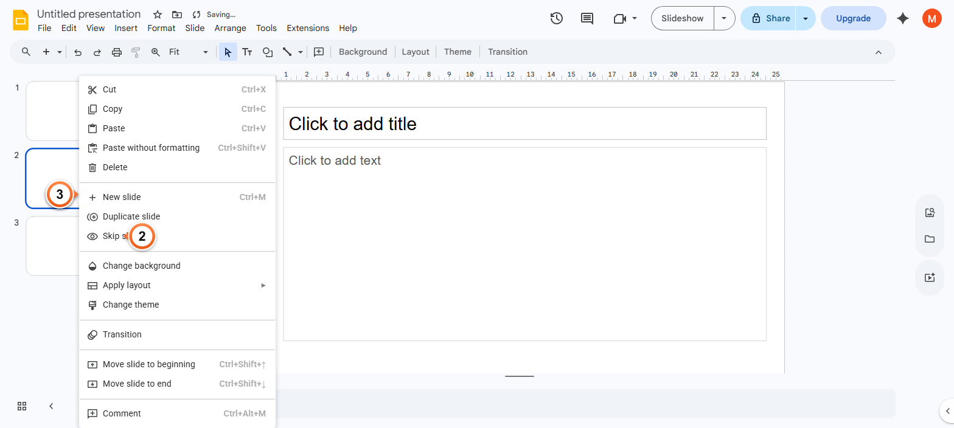Click the Move to folder icon

tap(177, 15)
